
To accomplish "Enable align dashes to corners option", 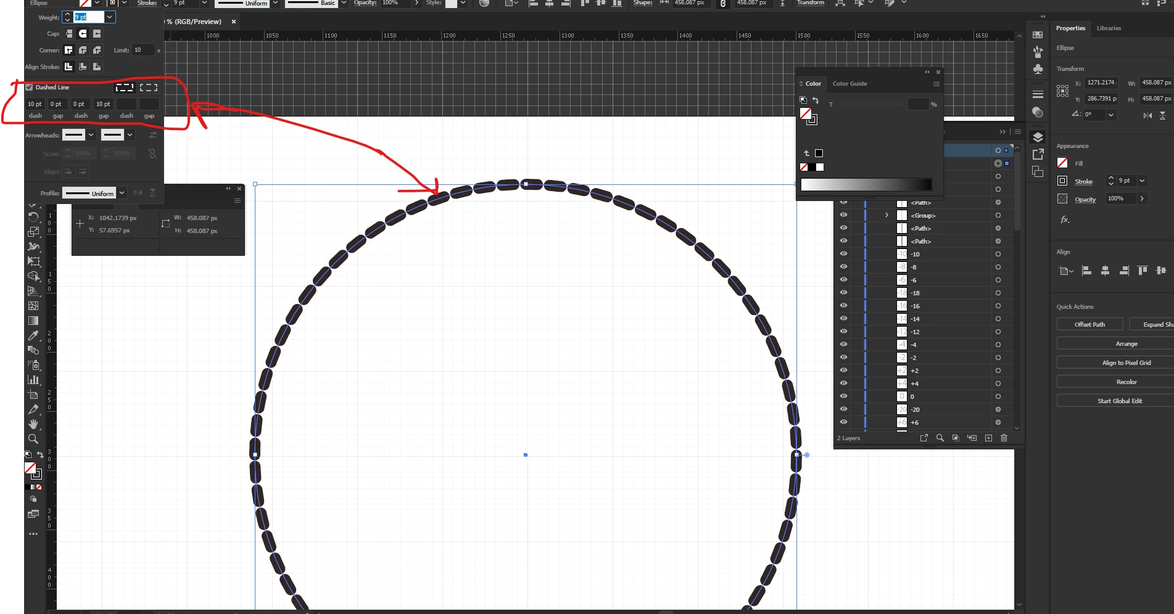I will point(149,88).
